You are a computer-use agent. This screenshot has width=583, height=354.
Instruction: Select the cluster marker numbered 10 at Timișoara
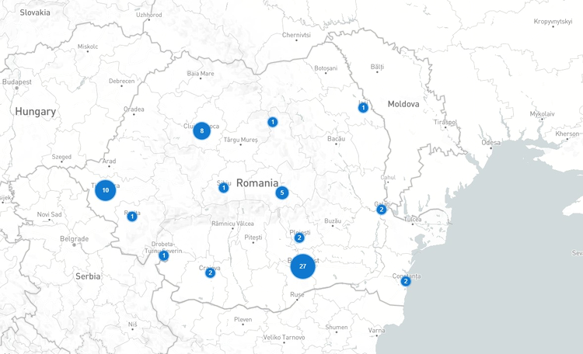coord(106,190)
